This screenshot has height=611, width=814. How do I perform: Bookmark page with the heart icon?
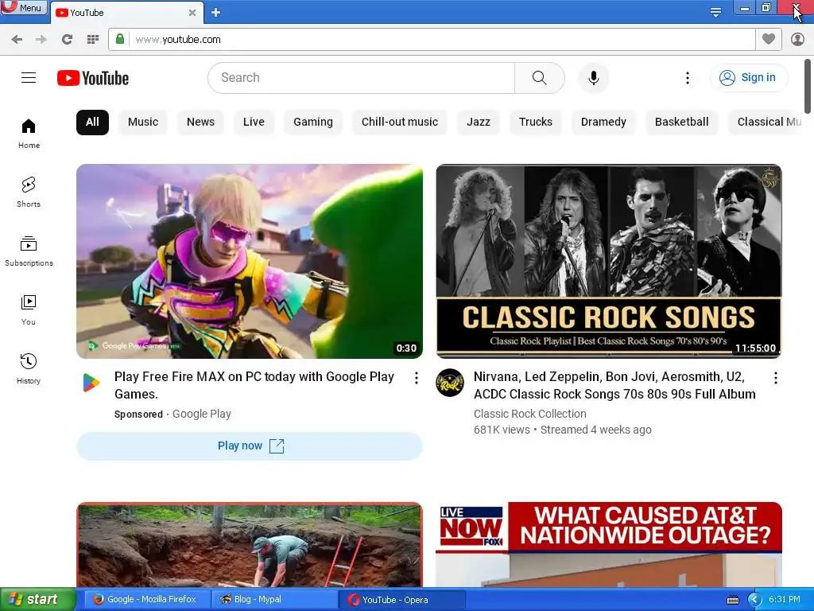coord(769,40)
